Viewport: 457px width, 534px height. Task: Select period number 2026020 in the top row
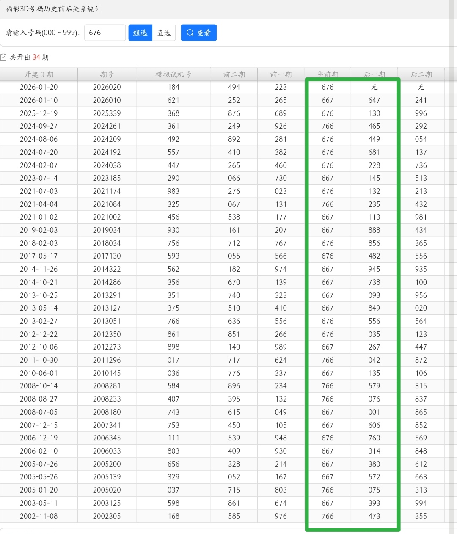coord(106,87)
